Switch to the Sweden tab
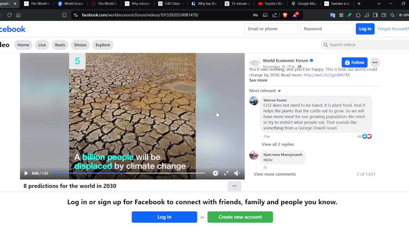 (338, 4)
